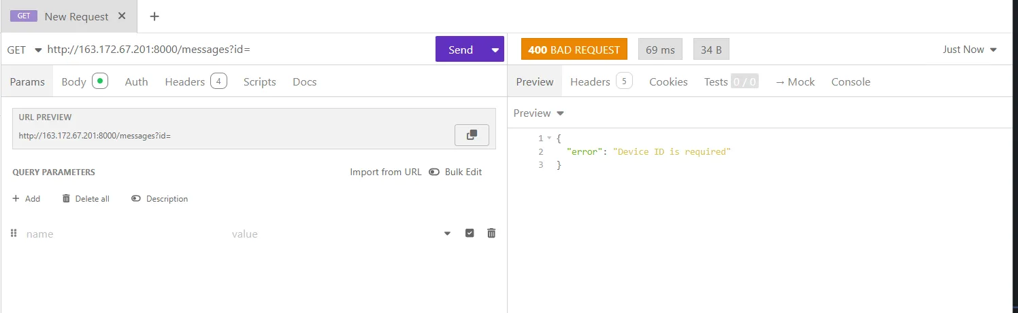Screen dimensions: 1018x313
Task: Click Import from URL
Action: pyautogui.click(x=385, y=172)
